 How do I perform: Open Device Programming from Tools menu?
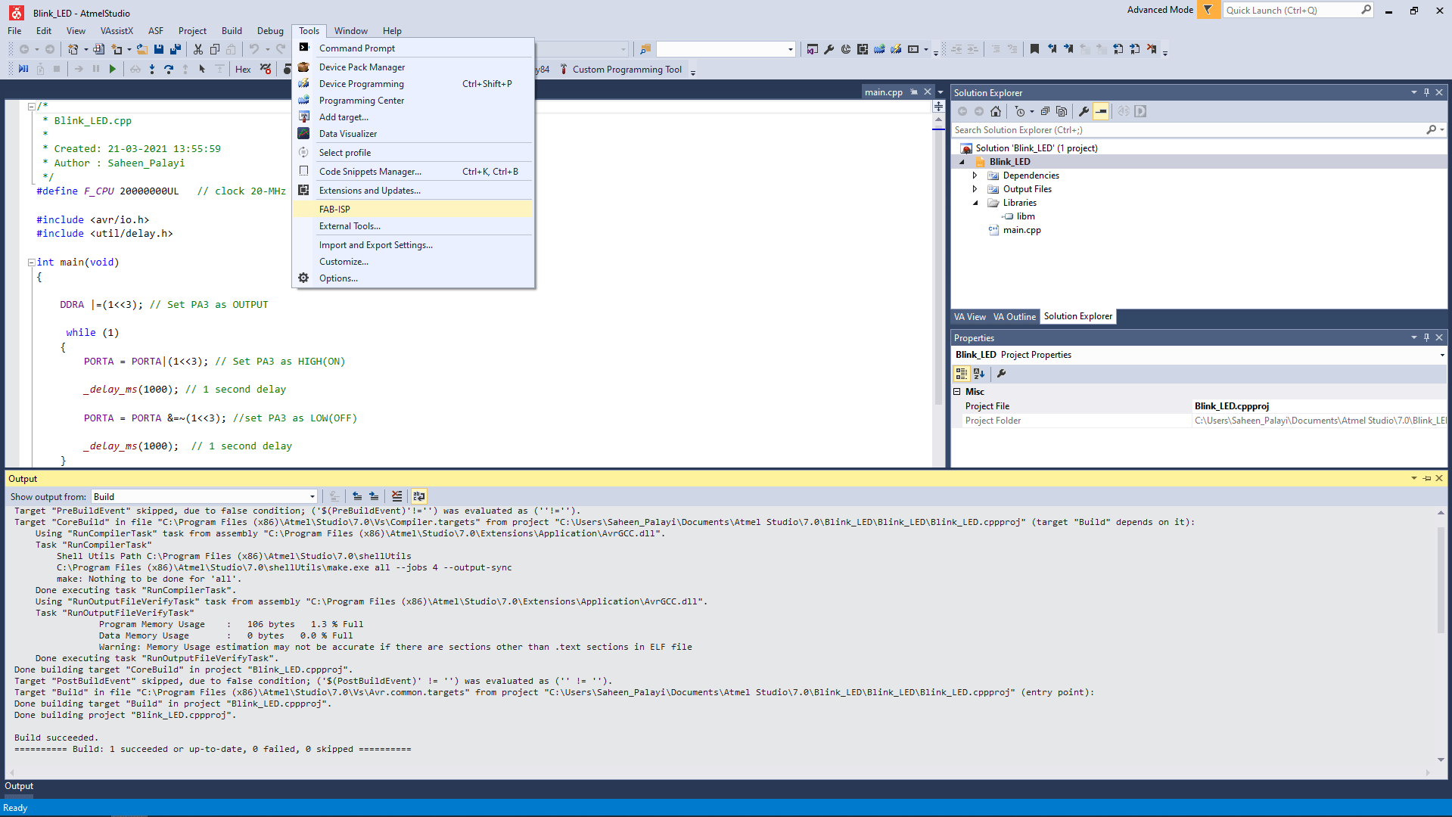[x=412, y=84]
